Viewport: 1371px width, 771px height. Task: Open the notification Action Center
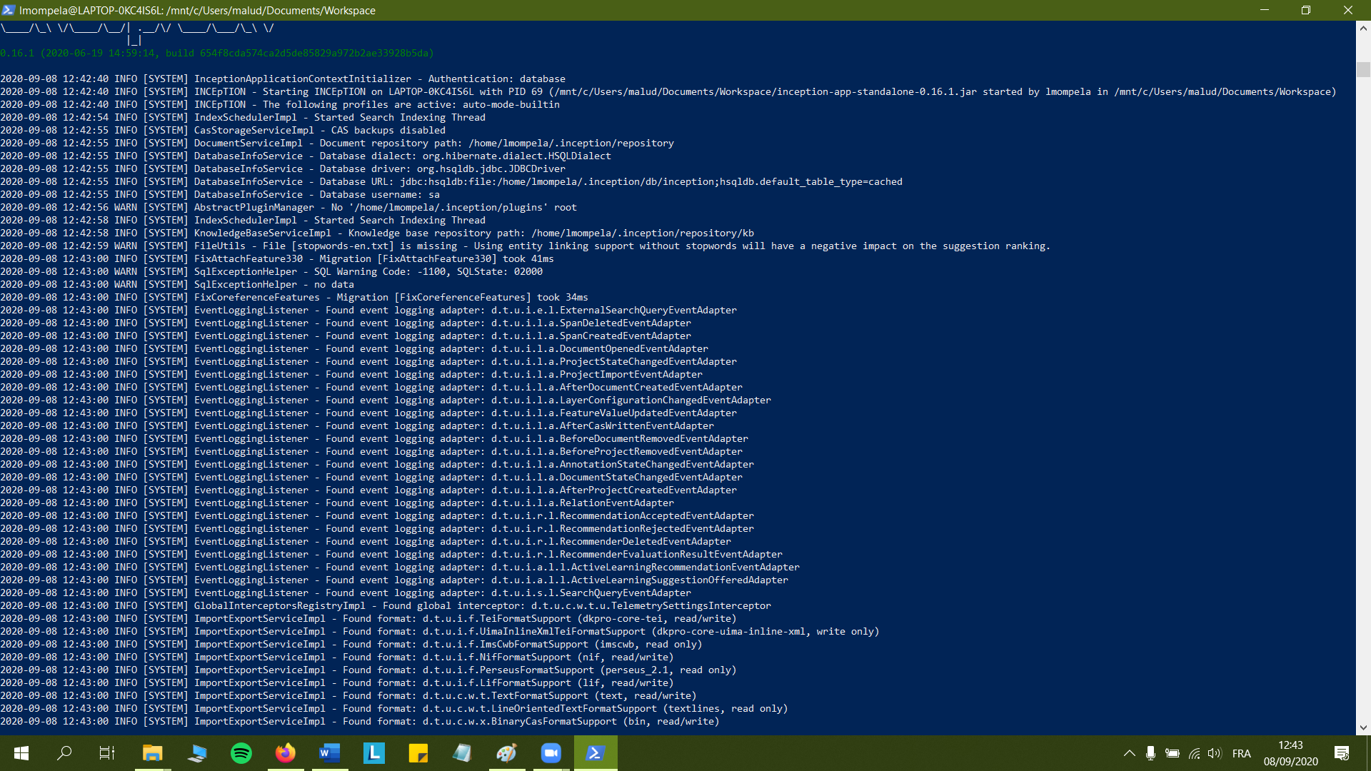[1342, 753]
